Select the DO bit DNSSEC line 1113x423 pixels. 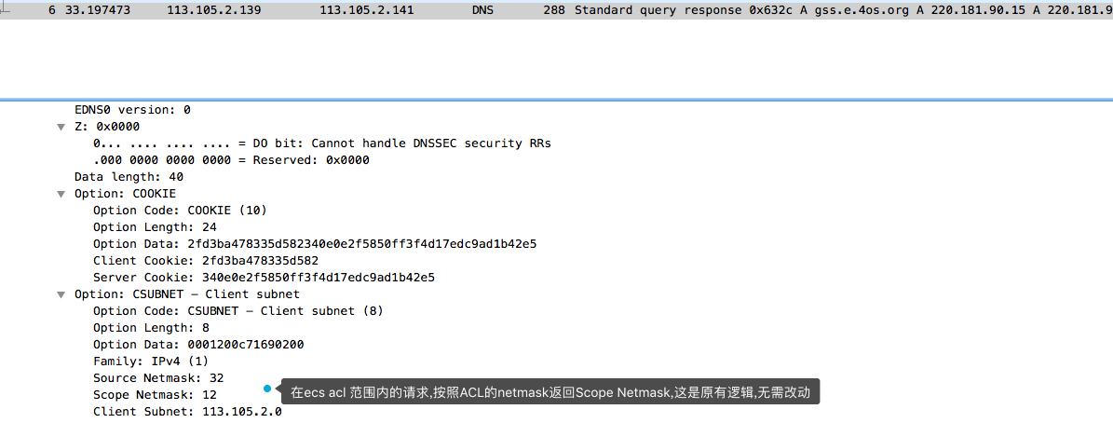(322, 143)
